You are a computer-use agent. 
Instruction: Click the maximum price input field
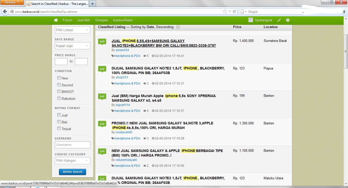(x=81, y=62)
